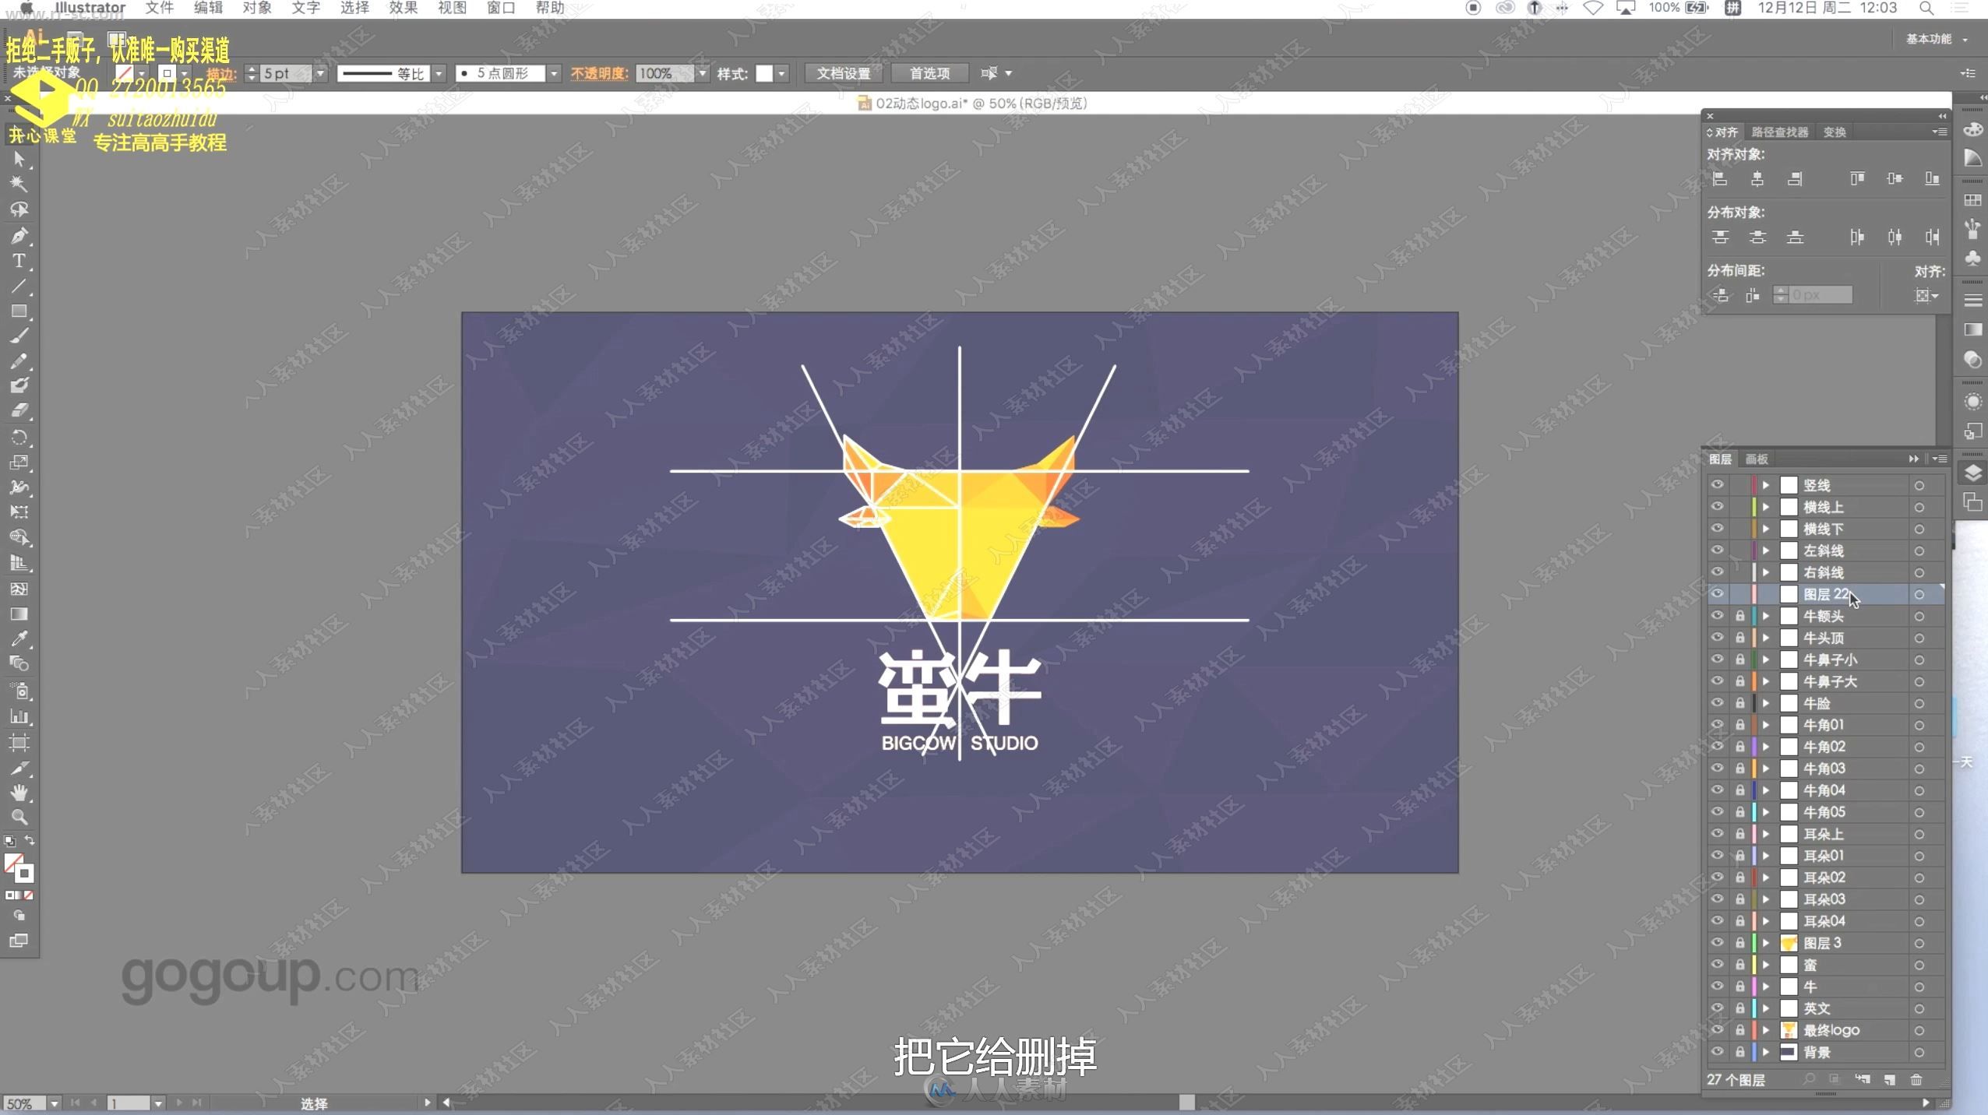
Task: Toggle visibility of 牛頭 layer
Action: [x=1718, y=638]
